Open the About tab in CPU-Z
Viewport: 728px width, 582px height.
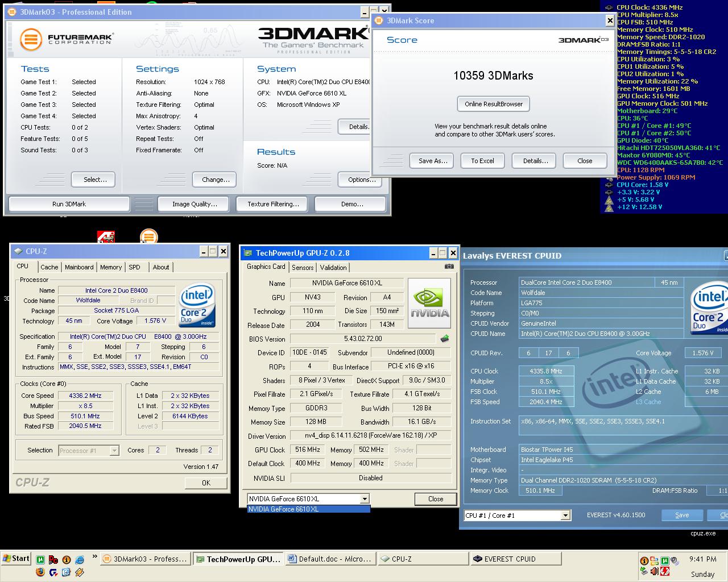[x=161, y=267]
